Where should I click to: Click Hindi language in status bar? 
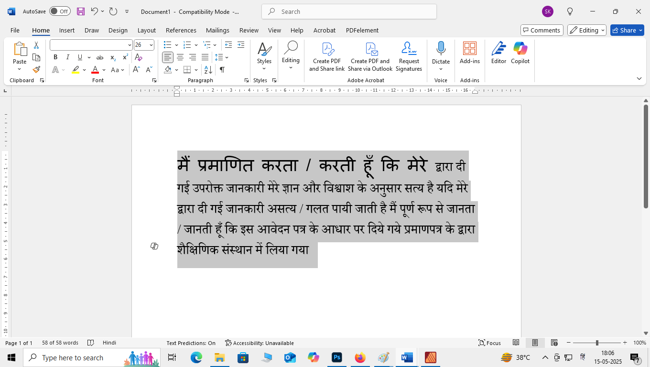click(x=109, y=343)
